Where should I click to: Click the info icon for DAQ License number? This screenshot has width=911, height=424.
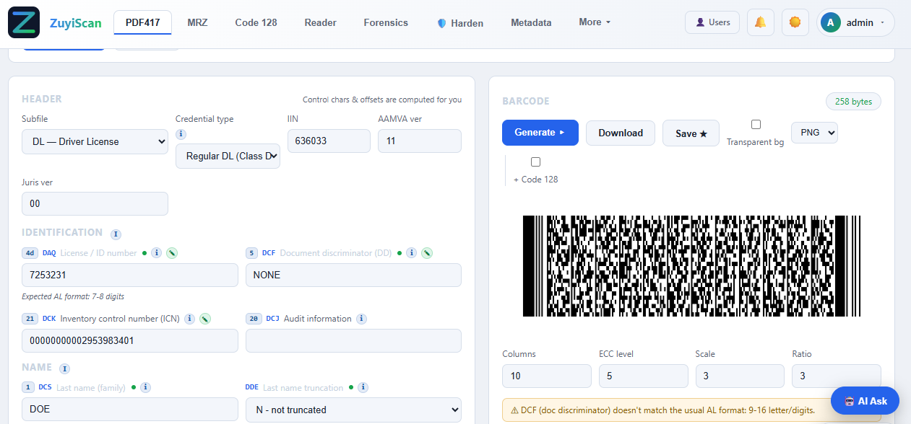click(156, 253)
